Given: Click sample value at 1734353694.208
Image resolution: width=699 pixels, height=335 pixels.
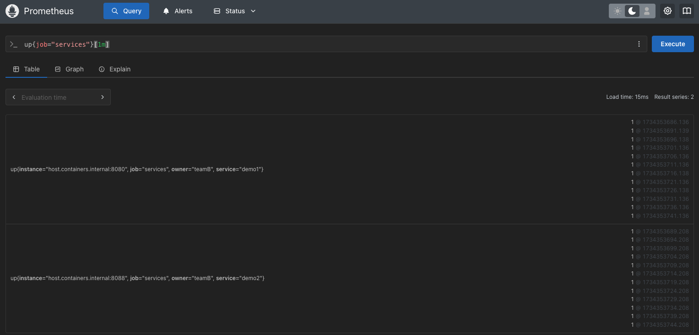Looking at the screenshot, I should coord(660,240).
